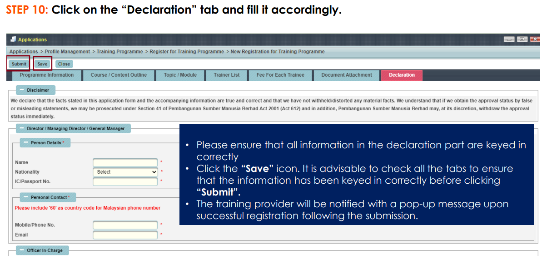
Task: Click the Save button
Action: coord(42,64)
